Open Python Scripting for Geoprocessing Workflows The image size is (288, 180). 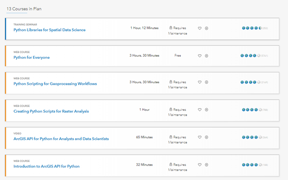pyautogui.click(x=55, y=84)
